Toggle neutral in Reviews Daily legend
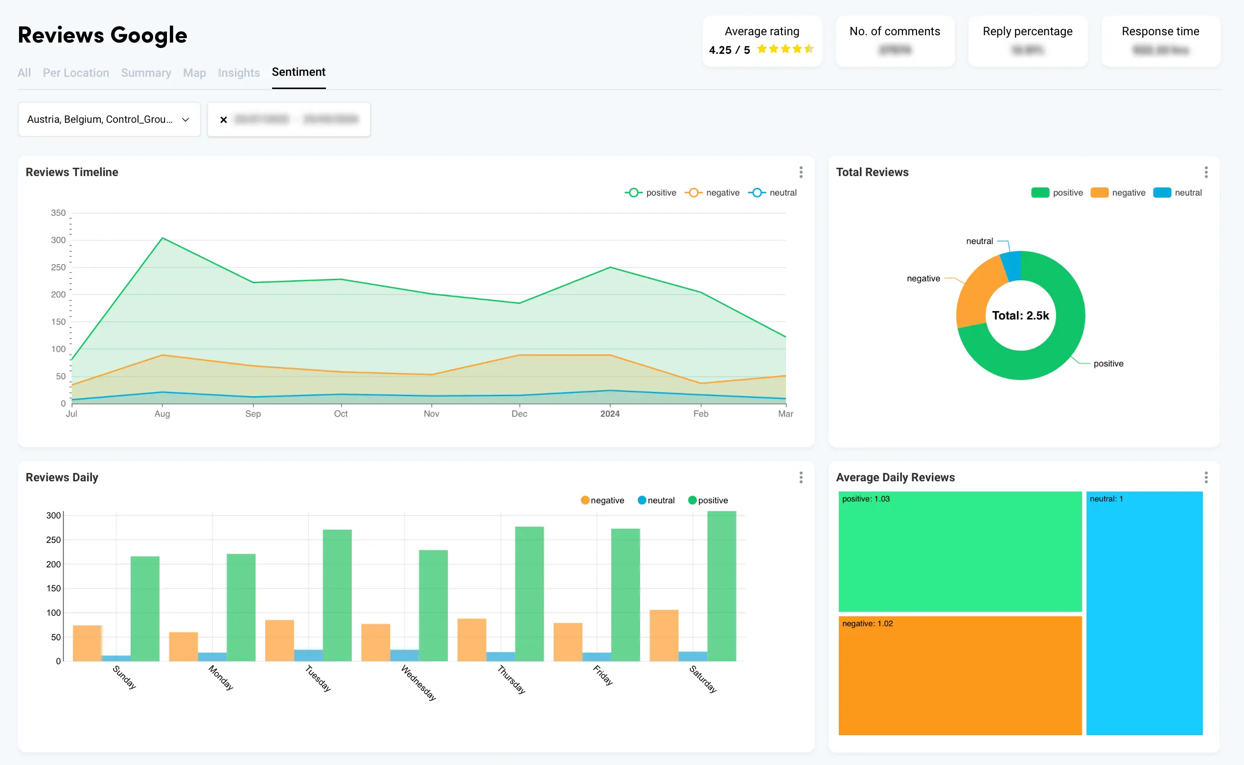Viewport: 1244px width, 765px height. point(656,500)
